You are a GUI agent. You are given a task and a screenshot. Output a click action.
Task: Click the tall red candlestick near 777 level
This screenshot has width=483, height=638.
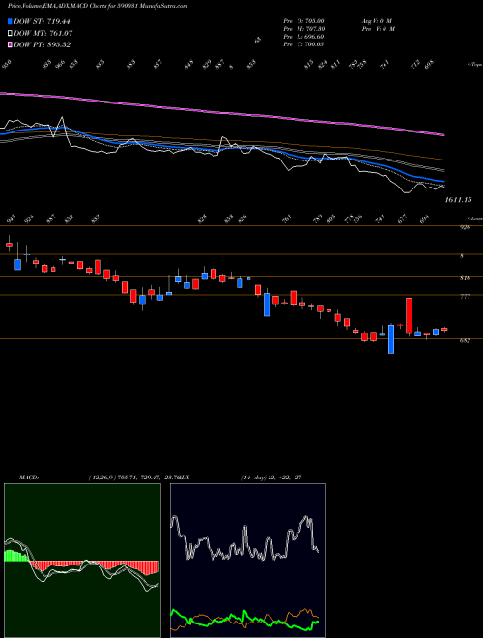pyautogui.click(x=409, y=316)
